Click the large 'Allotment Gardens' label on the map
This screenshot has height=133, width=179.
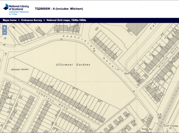(73, 65)
